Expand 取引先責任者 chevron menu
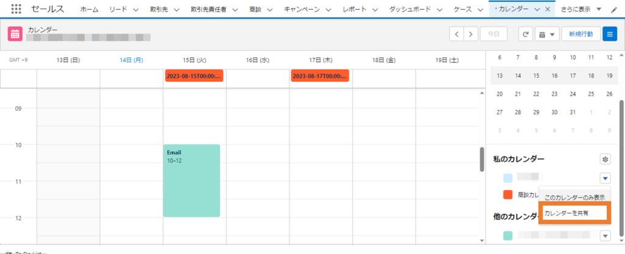 coord(235,10)
